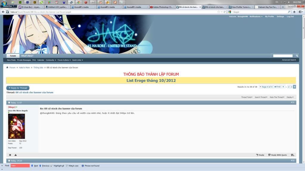Viewport: 305px width, 171px height.
Task: Reload the page with the refresh icon
Action: click(225, 12)
